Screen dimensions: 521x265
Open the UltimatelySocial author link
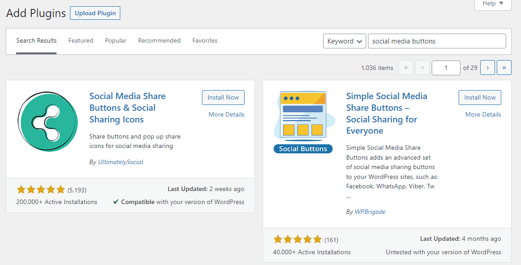121,162
